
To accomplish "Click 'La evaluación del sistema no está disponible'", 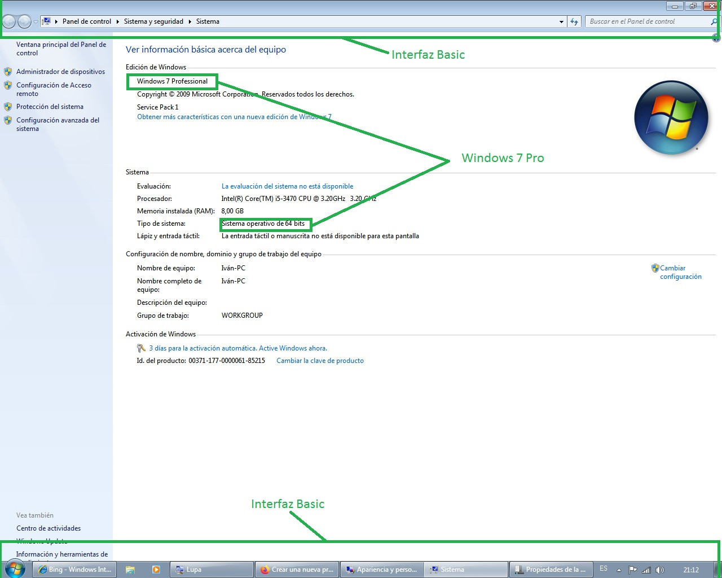I will coord(287,186).
